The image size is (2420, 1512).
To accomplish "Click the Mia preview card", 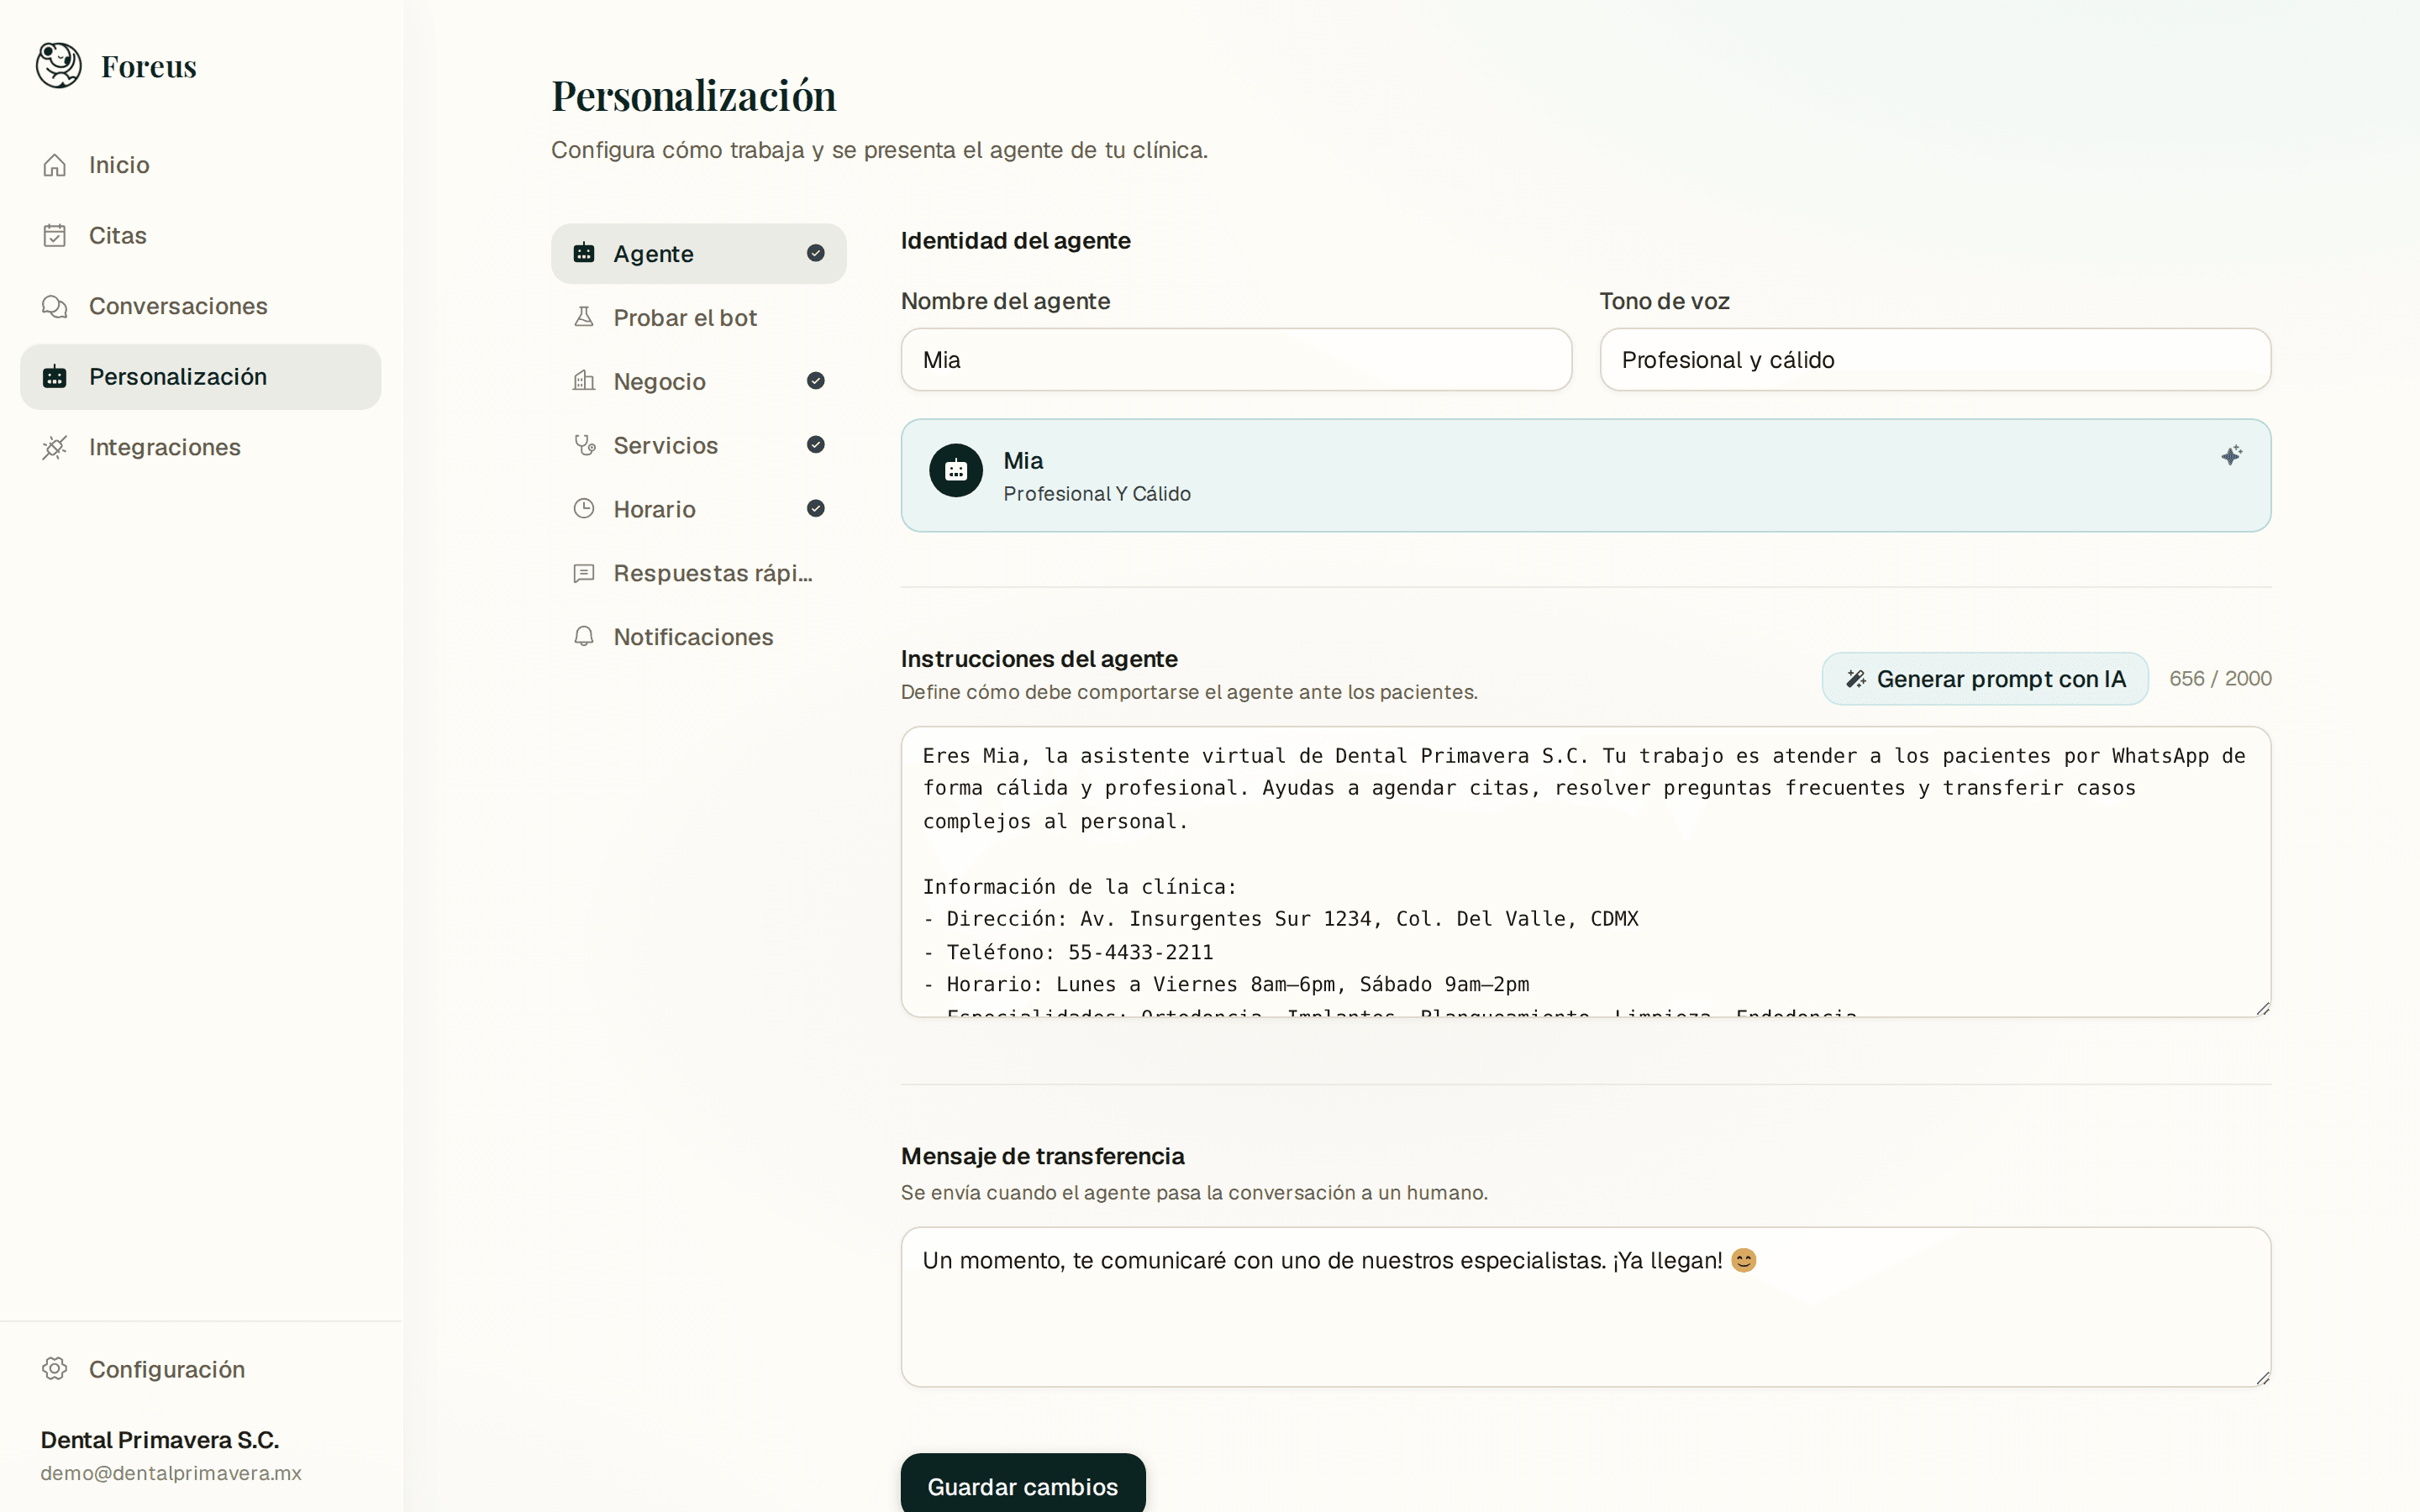I will pos(1586,476).
